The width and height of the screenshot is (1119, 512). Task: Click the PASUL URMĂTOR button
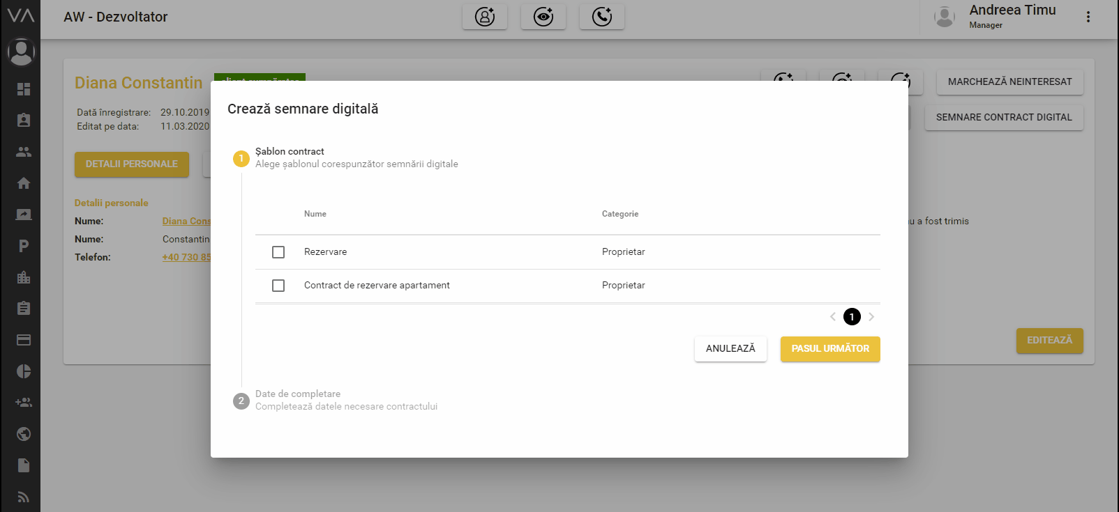(x=830, y=349)
